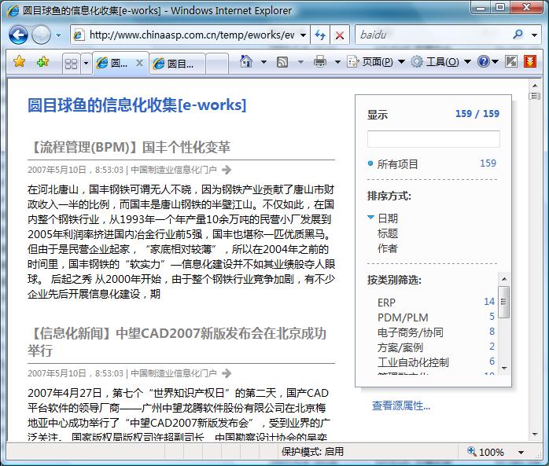Open the 工具(O) menu
The image size is (549, 466).
pos(440,62)
